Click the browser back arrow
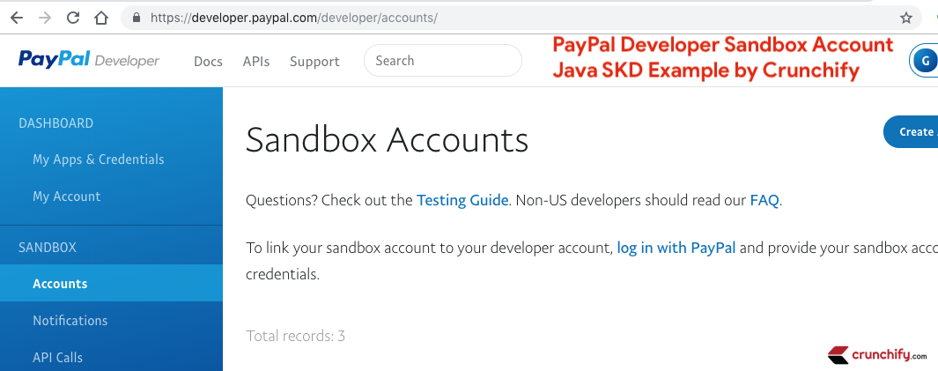The height and width of the screenshot is (371, 938). point(17,18)
